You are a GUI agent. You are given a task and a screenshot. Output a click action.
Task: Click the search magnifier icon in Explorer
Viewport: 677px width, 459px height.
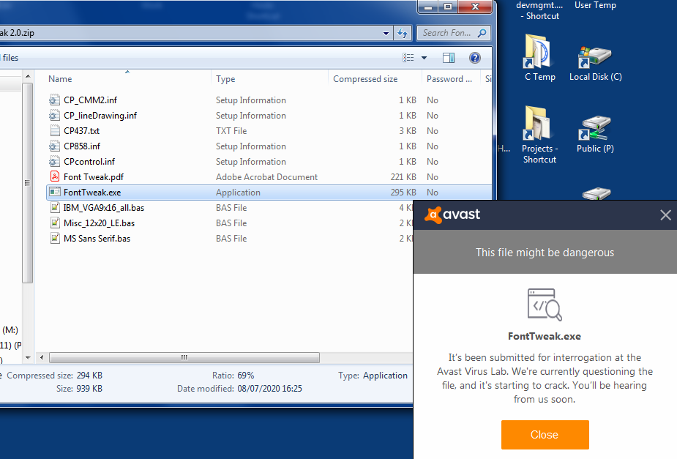click(482, 33)
